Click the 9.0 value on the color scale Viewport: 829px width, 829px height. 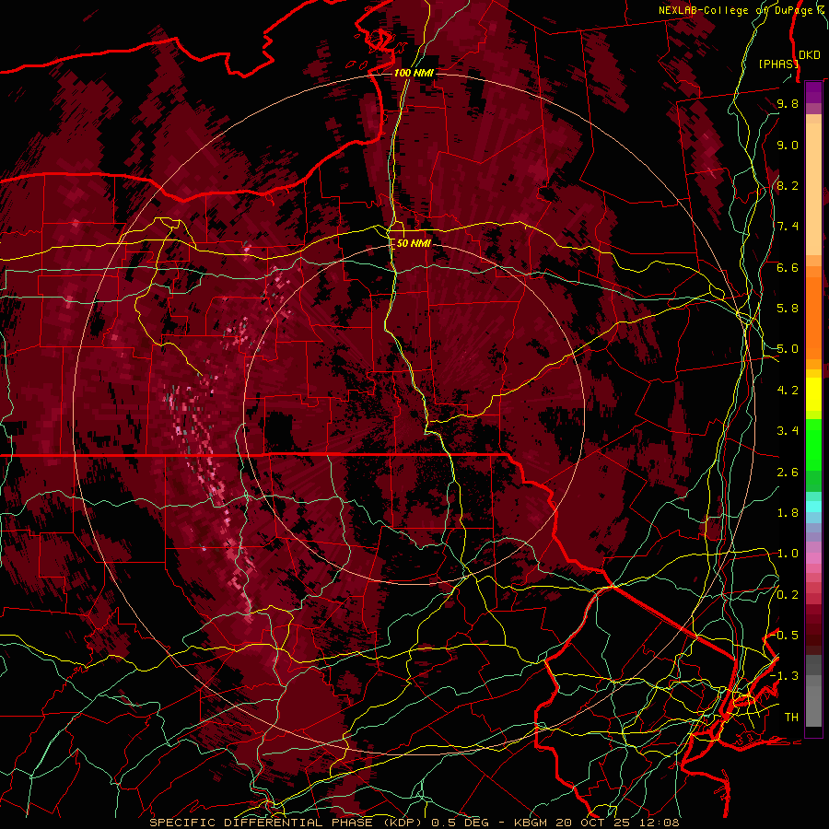788,145
